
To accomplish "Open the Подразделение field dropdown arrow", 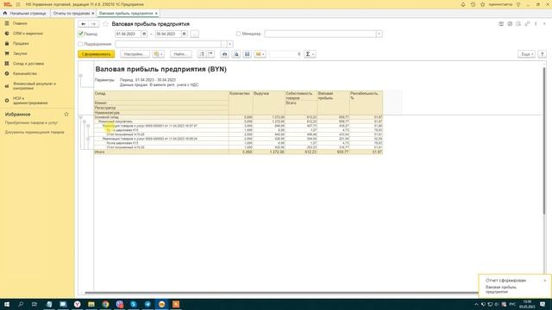I will (229, 44).
